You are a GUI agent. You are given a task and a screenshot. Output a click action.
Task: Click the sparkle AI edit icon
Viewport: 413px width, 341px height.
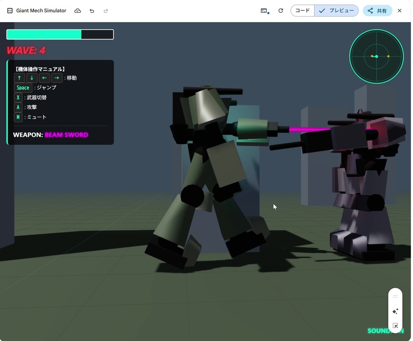click(x=395, y=311)
